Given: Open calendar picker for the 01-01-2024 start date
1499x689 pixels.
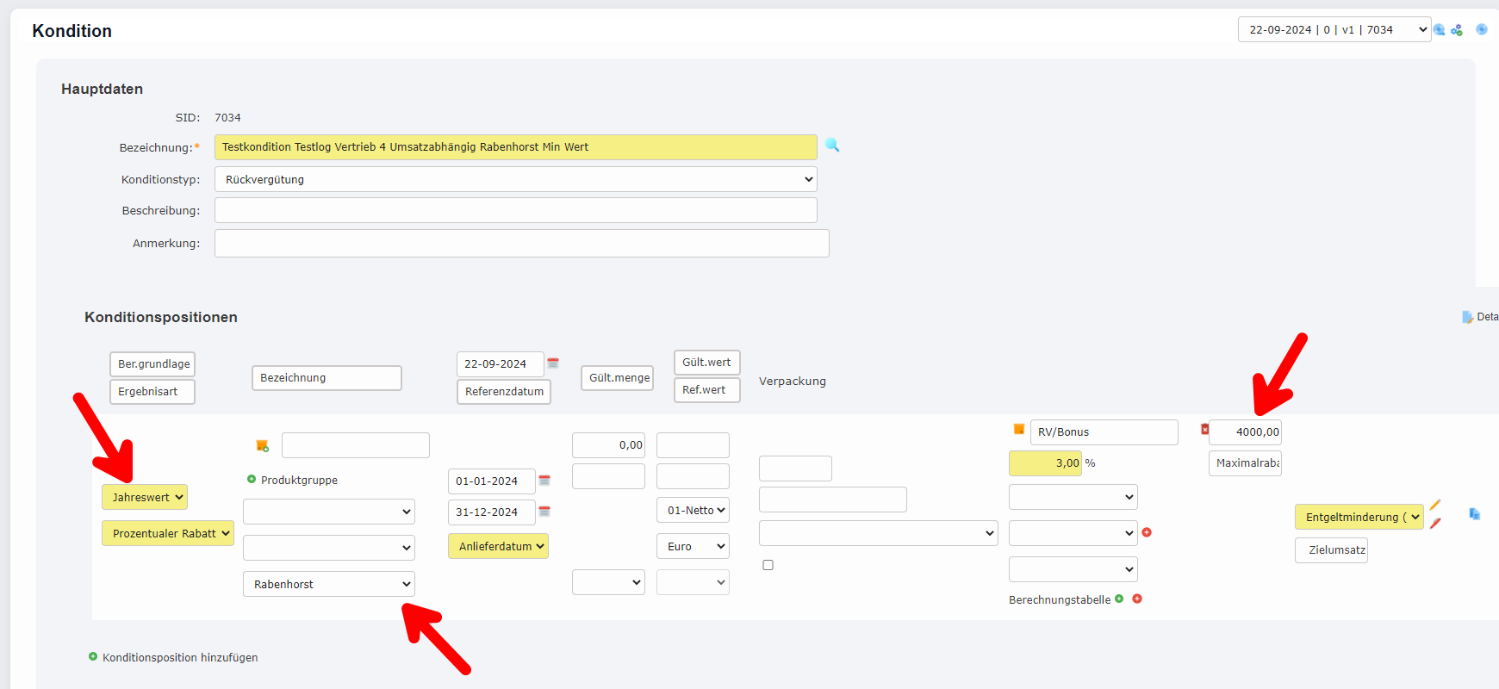Looking at the screenshot, I should coord(544,481).
